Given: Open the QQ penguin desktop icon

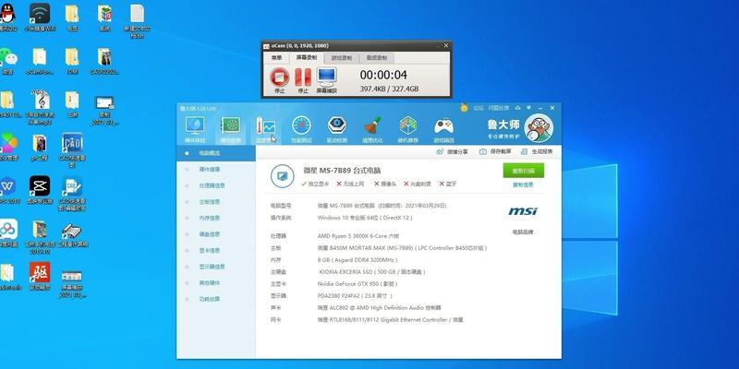Looking at the screenshot, I should tap(6, 13).
